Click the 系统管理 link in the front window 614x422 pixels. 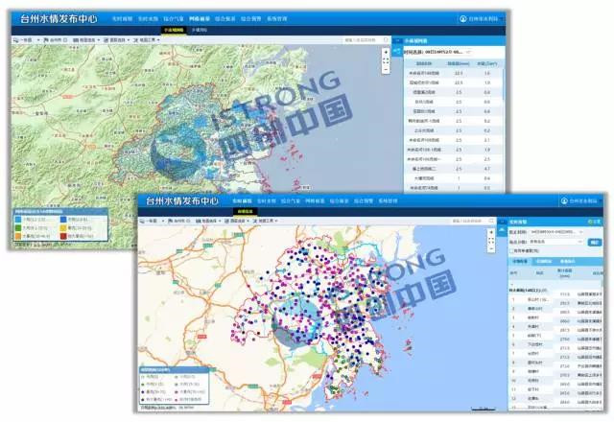388,202
